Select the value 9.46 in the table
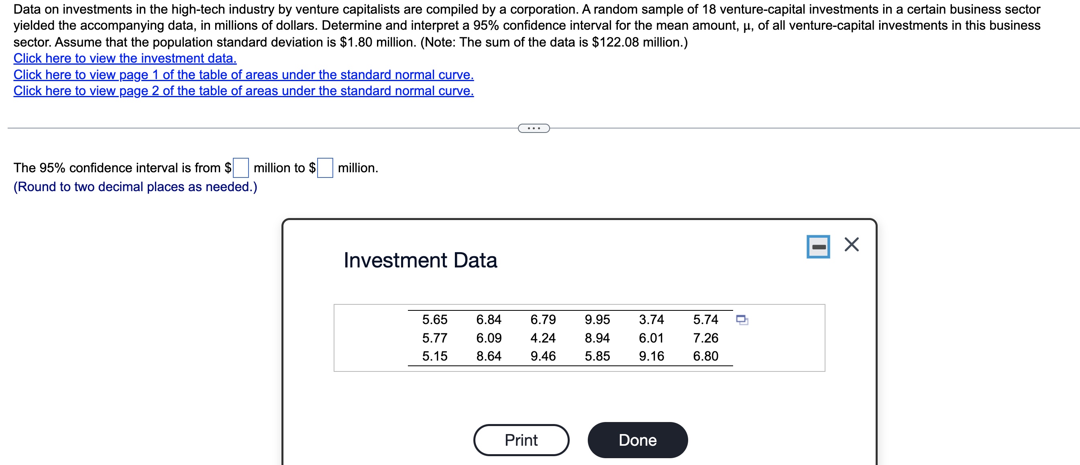The image size is (1080, 465). click(543, 356)
